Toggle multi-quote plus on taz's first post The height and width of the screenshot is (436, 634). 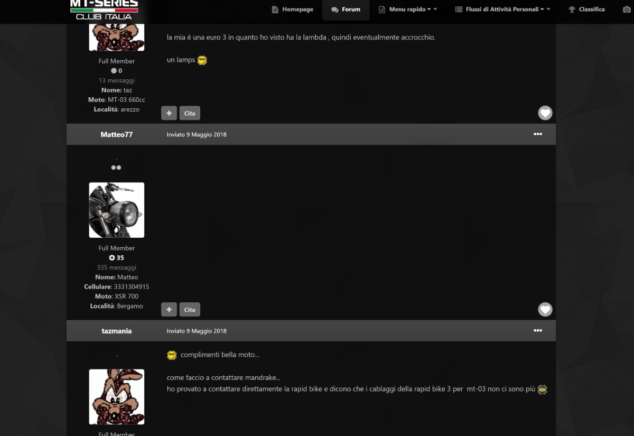tap(169, 113)
